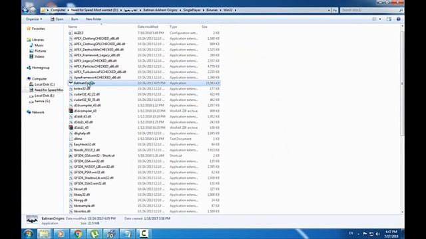Select Need for Speed Most drive in sidebar

click(49, 90)
